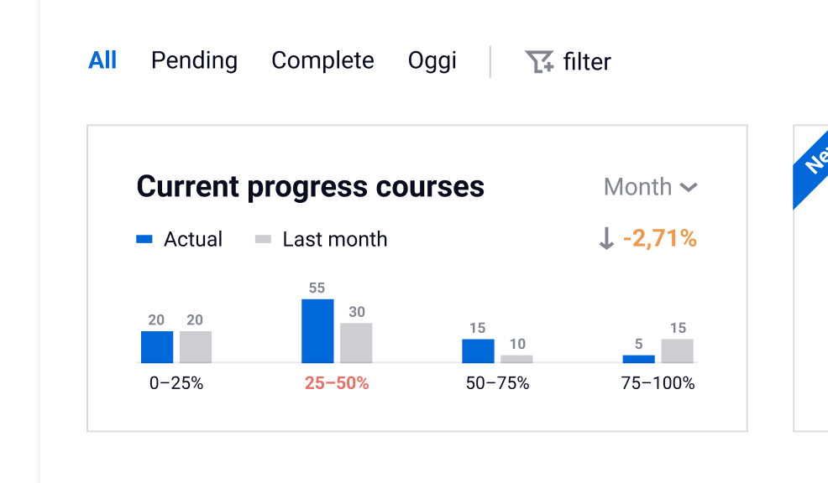The width and height of the screenshot is (828, 483).
Task: Click the blue Actual legend marker
Action: pyautogui.click(x=144, y=240)
